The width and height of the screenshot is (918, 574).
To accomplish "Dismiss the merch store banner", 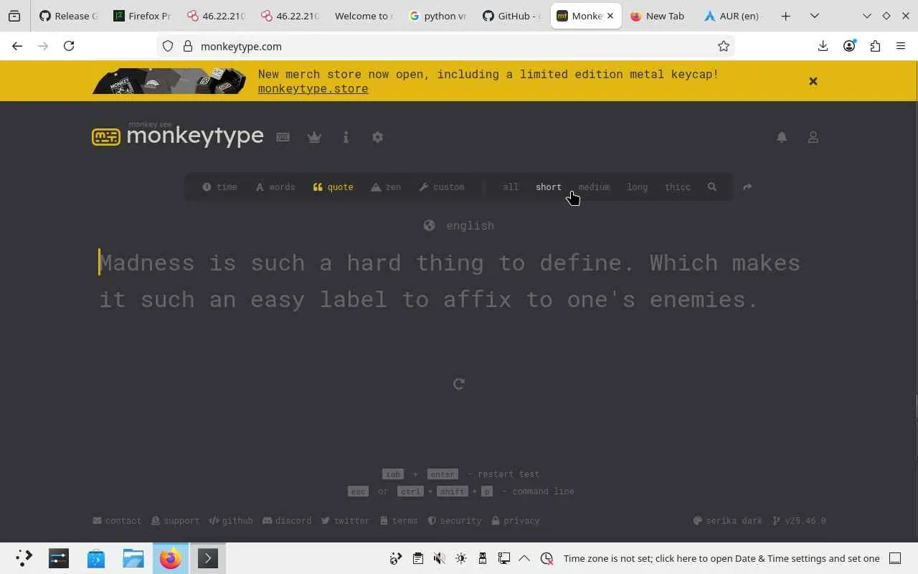I will pos(813,81).
